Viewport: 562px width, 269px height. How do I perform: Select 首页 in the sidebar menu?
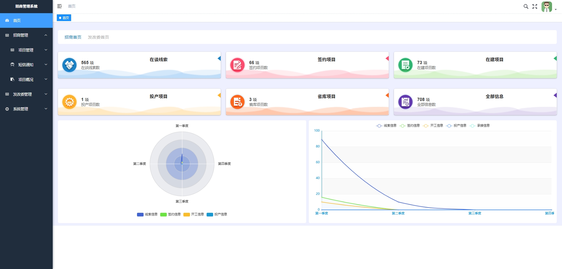[x=26, y=20]
